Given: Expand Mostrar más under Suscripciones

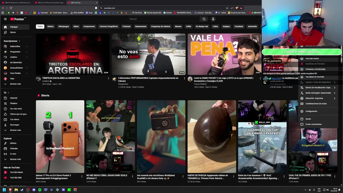Looking at the screenshot, I should pos(16,84).
